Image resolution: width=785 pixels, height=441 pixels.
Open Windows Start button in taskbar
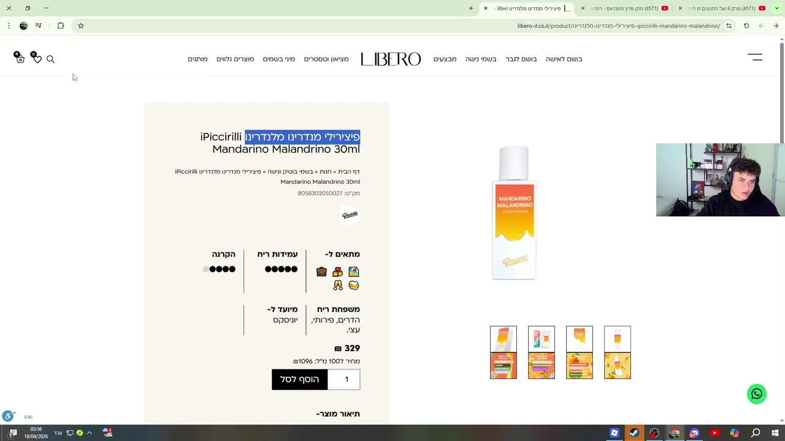point(775,433)
